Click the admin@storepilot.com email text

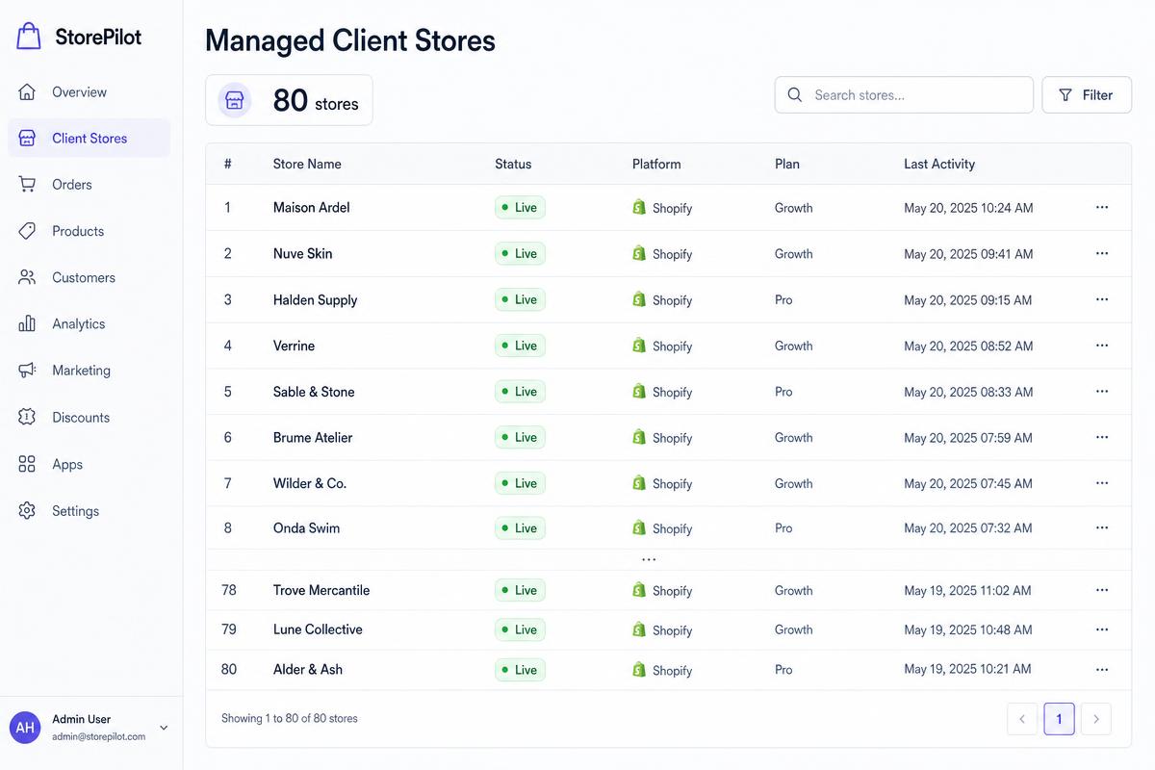99,736
